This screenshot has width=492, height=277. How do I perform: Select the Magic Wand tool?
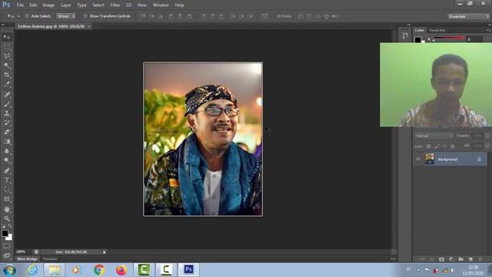(7, 65)
